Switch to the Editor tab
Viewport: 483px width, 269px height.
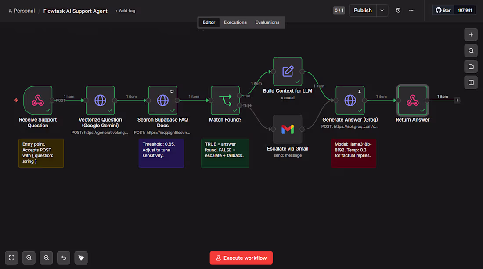[x=209, y=22]
